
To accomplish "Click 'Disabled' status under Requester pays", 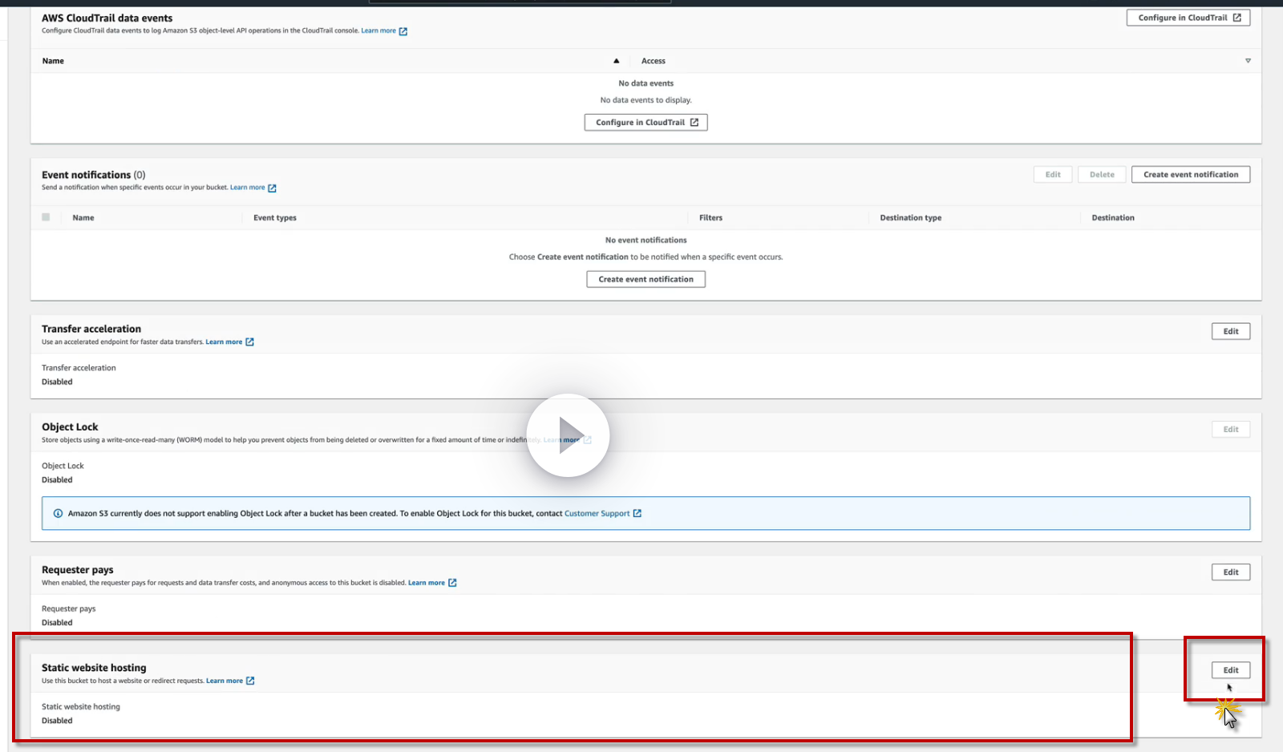I will pyautogui.click(x=57, y=623).
